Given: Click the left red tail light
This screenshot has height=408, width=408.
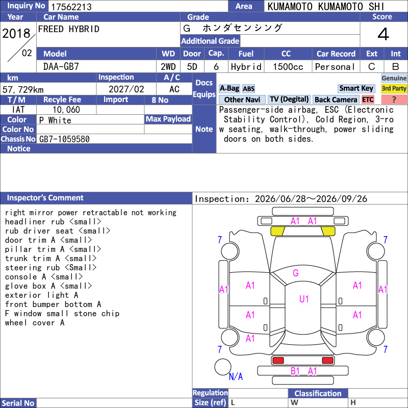Looking at the screenshot, I should (278, 361).
